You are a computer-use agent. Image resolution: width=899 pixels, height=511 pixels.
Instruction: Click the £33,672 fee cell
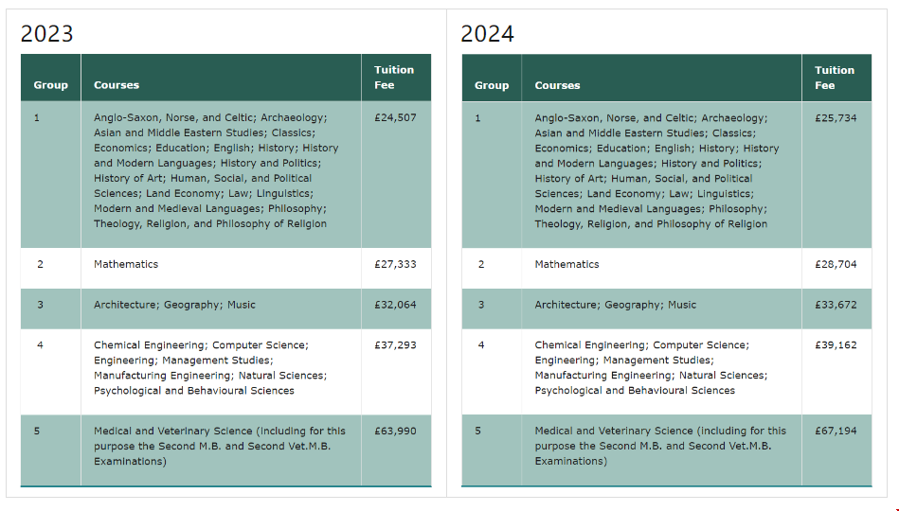pyautogui.click(x=836, y=305)
